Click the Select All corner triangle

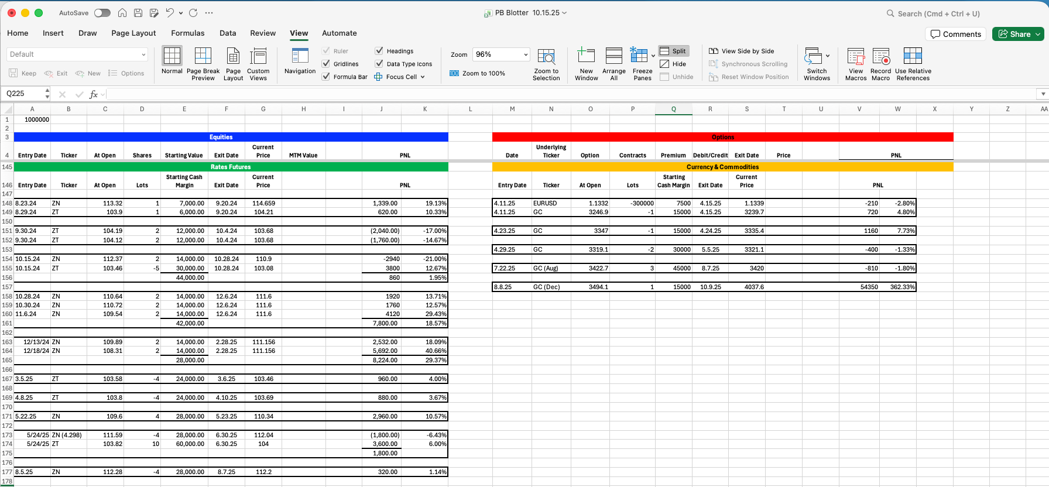click(7, 109)
